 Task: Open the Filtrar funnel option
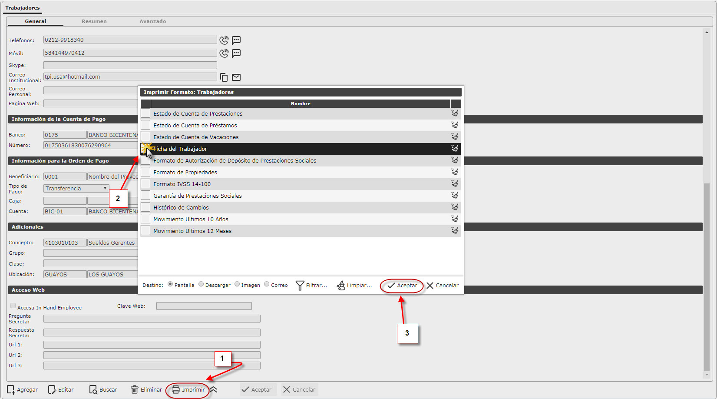(x=311, y=286)
